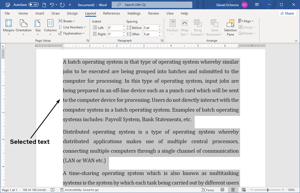Collapse the ribbon with the chevron
The width and height of the screenshot is (300, 193).
pyautogui.click(x=296, y=41)
